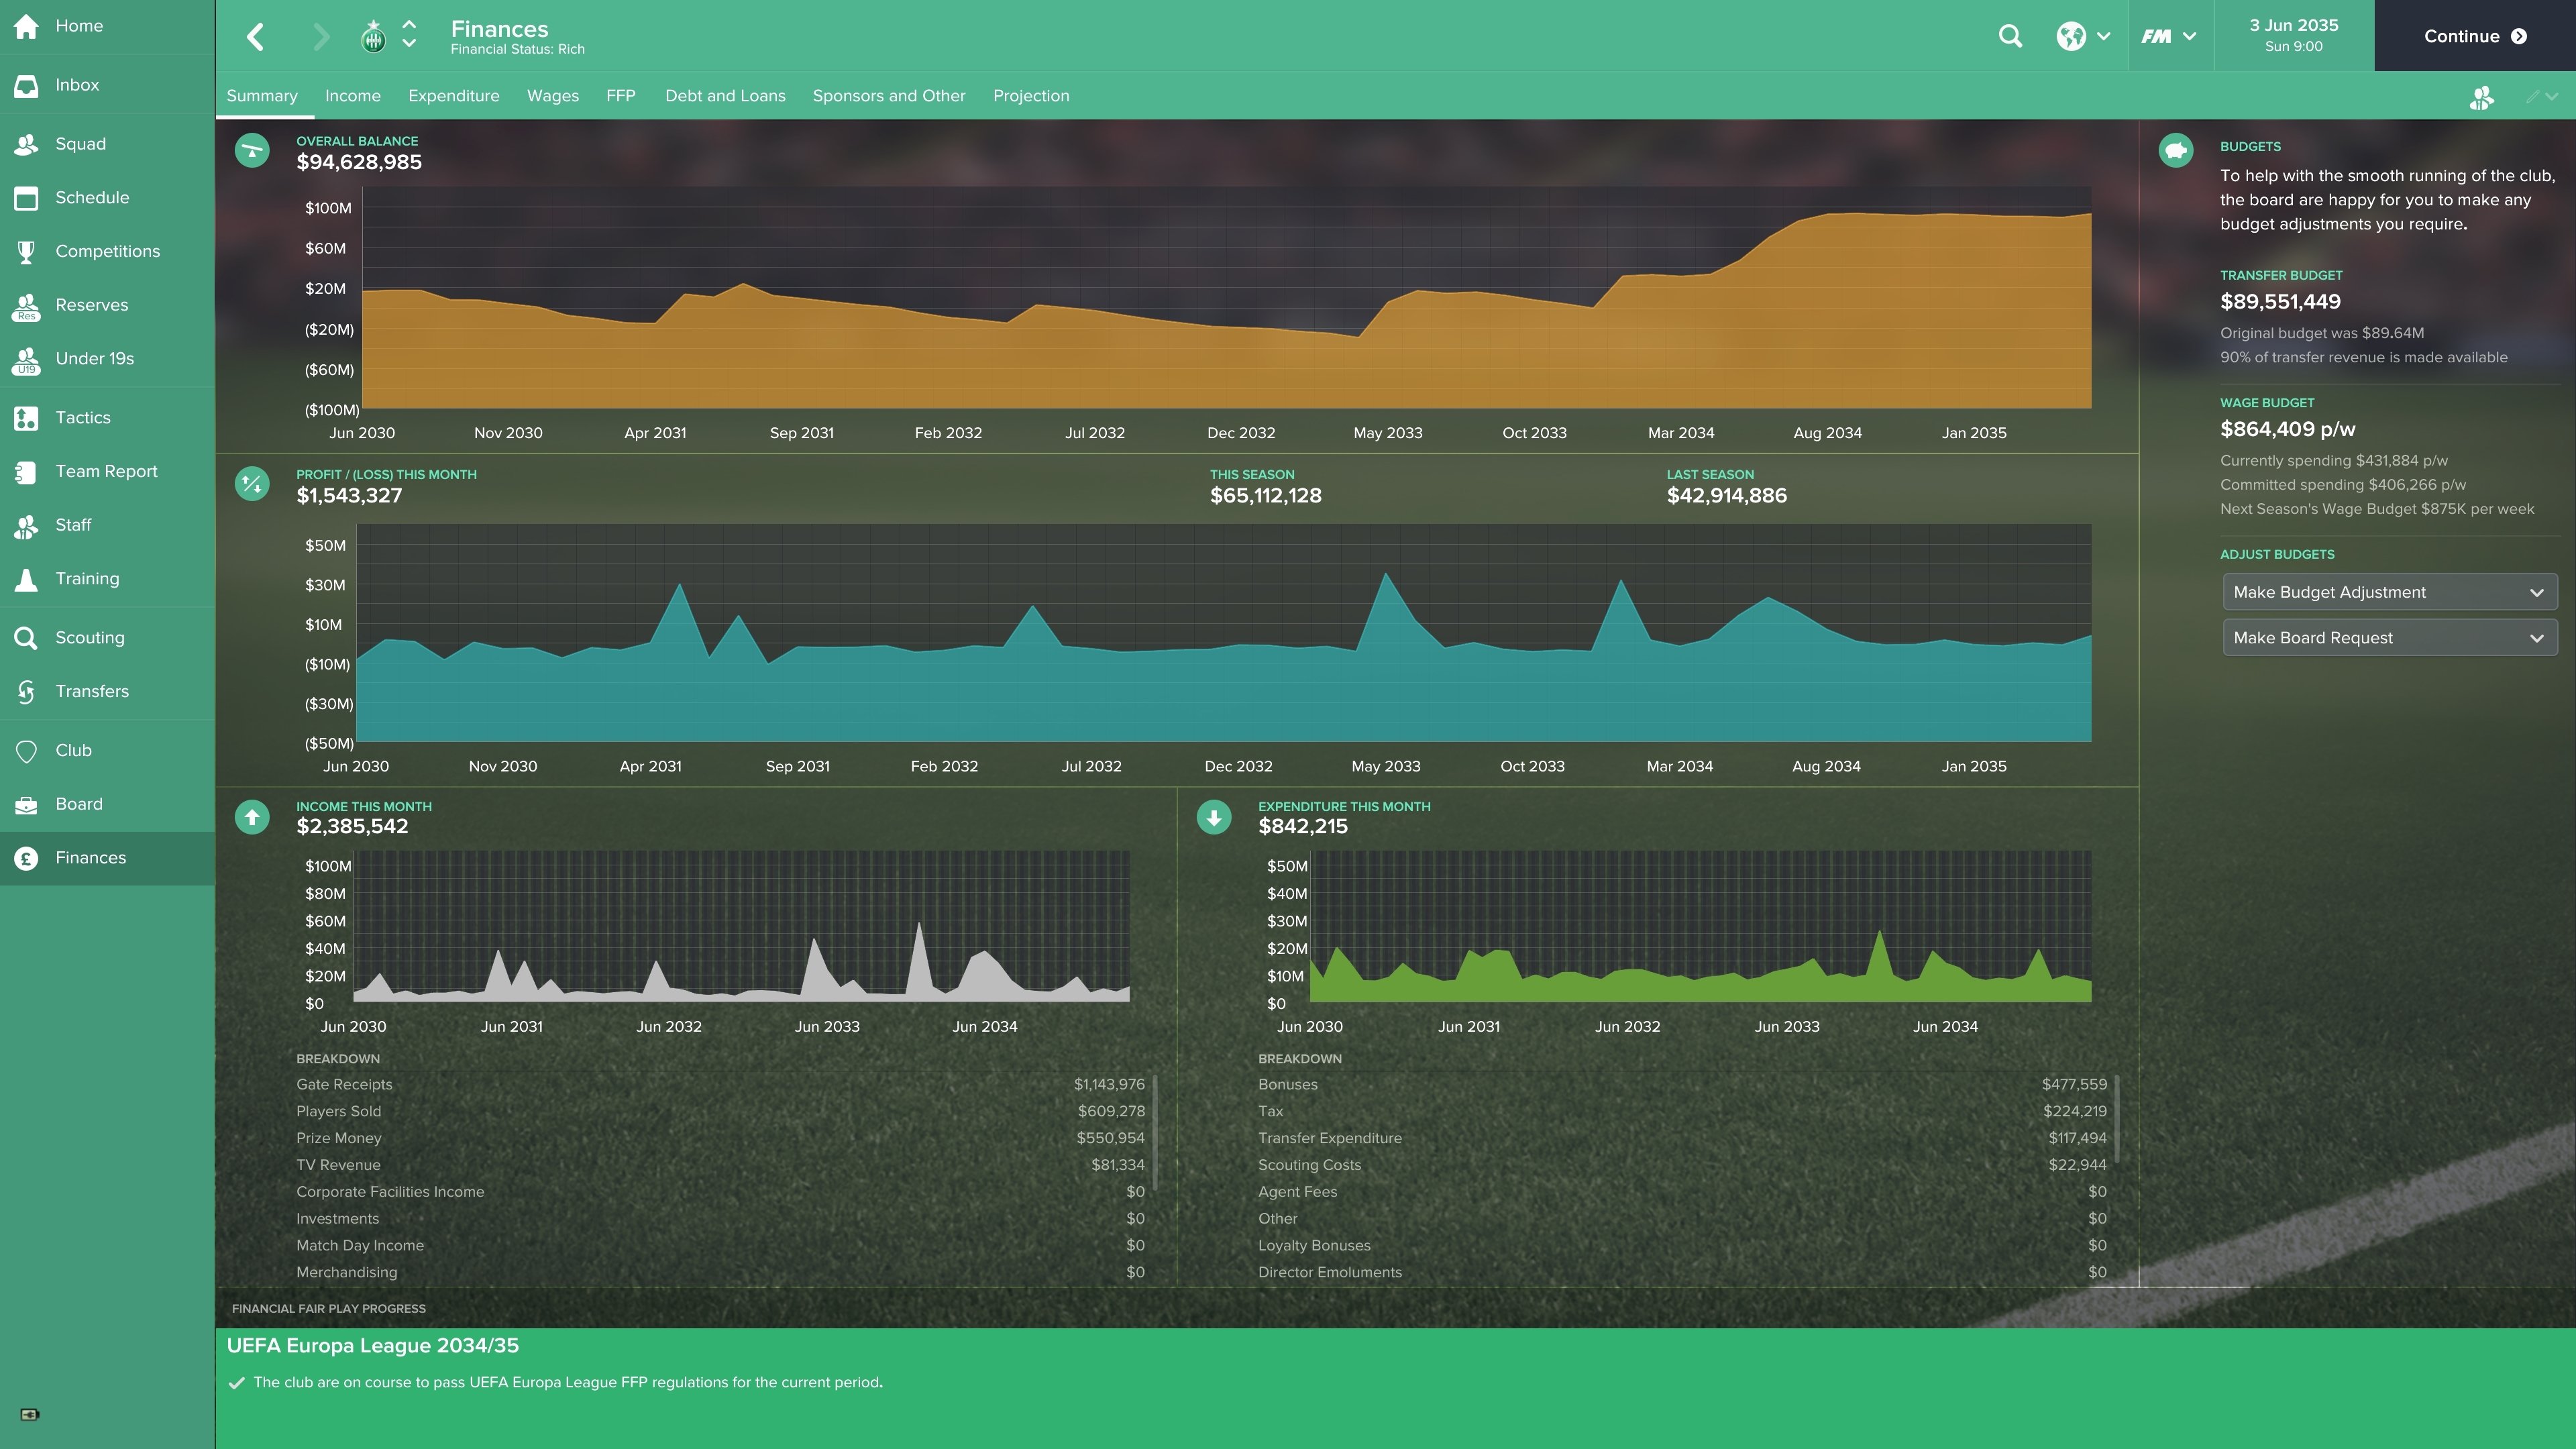Select the Finances coin icon

27,858
